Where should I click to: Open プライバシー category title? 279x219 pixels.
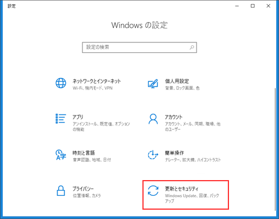tap(83, 189)
